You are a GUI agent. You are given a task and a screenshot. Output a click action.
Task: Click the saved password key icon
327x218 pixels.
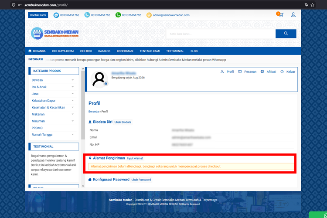pos(20,5)
